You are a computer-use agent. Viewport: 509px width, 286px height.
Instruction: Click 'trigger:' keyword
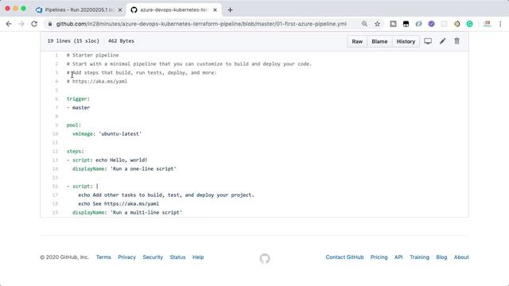(x=78, y=99)
